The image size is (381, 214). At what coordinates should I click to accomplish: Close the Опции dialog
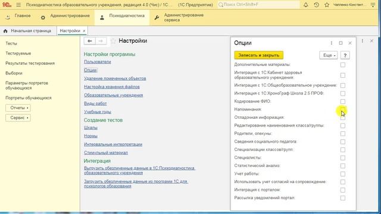350,43
